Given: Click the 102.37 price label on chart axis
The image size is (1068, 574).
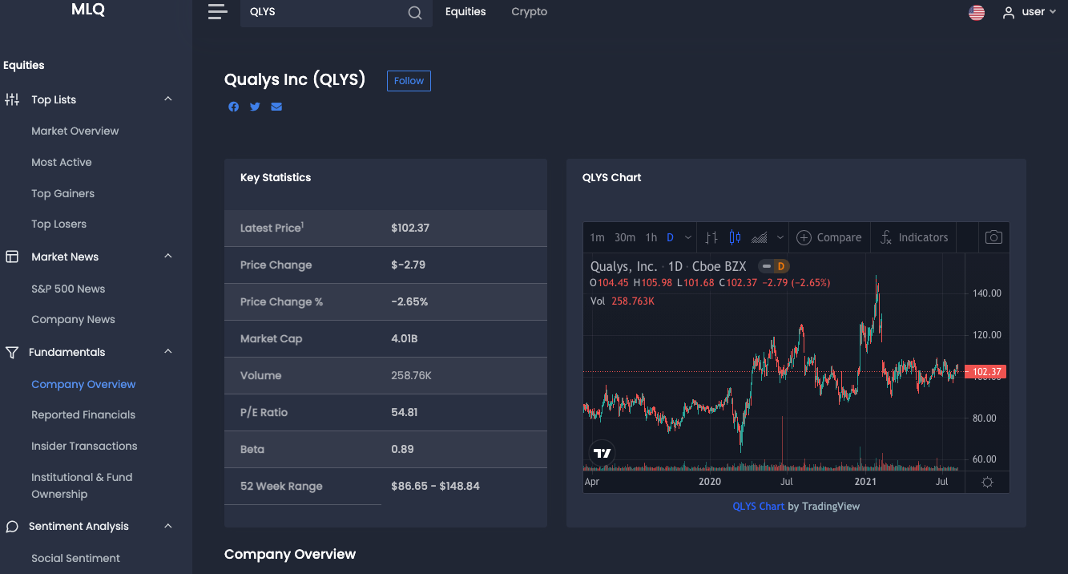Looking at the screenshot, I should coord(985,372).
